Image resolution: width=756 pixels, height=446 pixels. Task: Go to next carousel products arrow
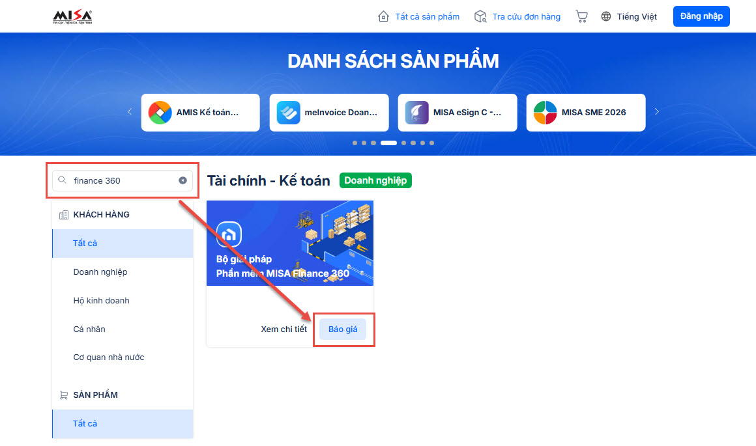click(x=657, y=112)
